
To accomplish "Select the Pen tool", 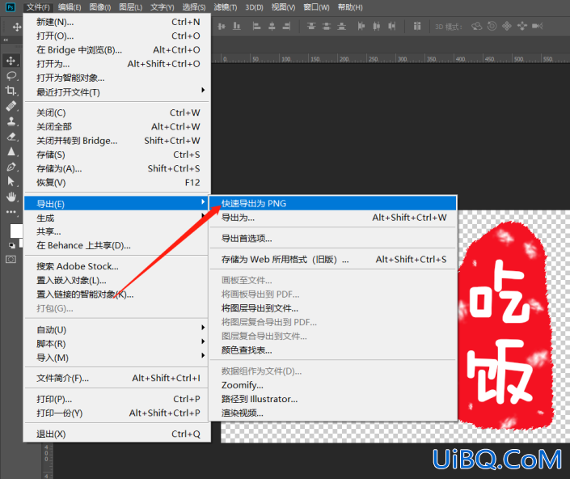I will (x=11, y=167).
